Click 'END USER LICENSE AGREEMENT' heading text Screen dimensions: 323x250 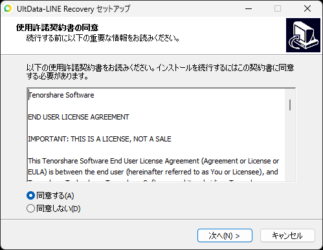point(78,117)
